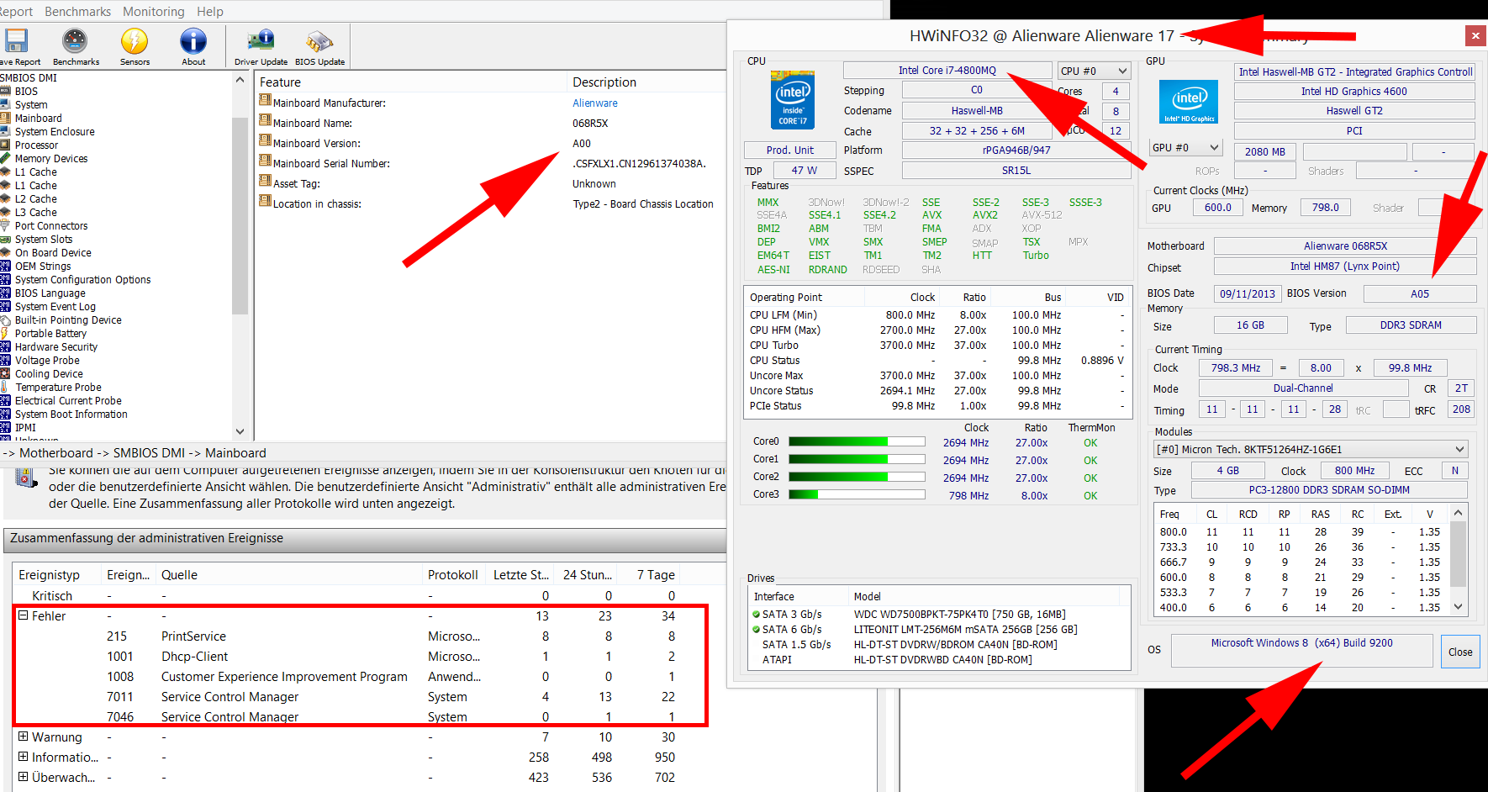Open the Report menu
This screenshot has height=792, width=1488.
pos(16,12)
